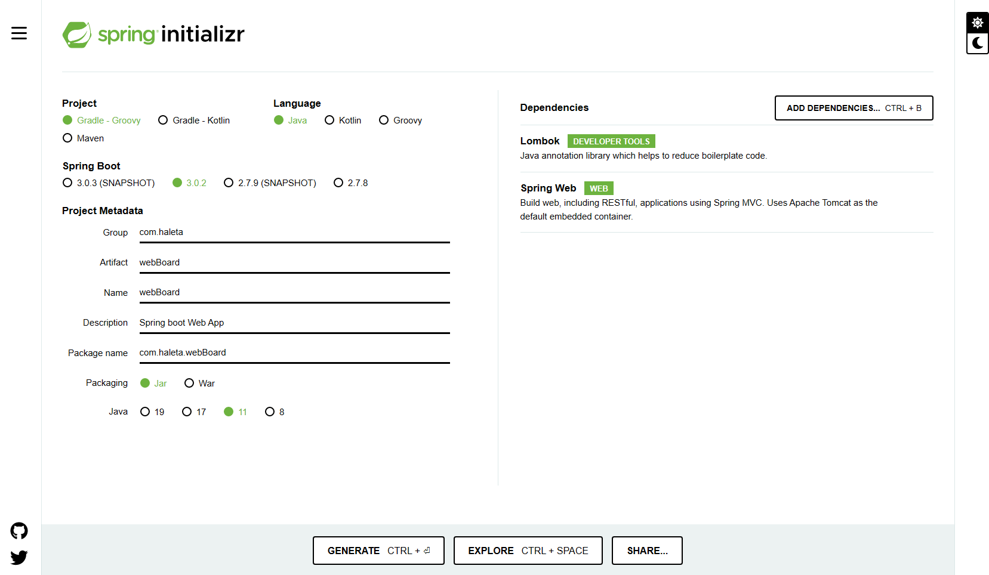Screen dimensions: 989x575
Task: Select Spring Boot 2.7.9 (SNAPSHOT)
Action: (270, 183)
